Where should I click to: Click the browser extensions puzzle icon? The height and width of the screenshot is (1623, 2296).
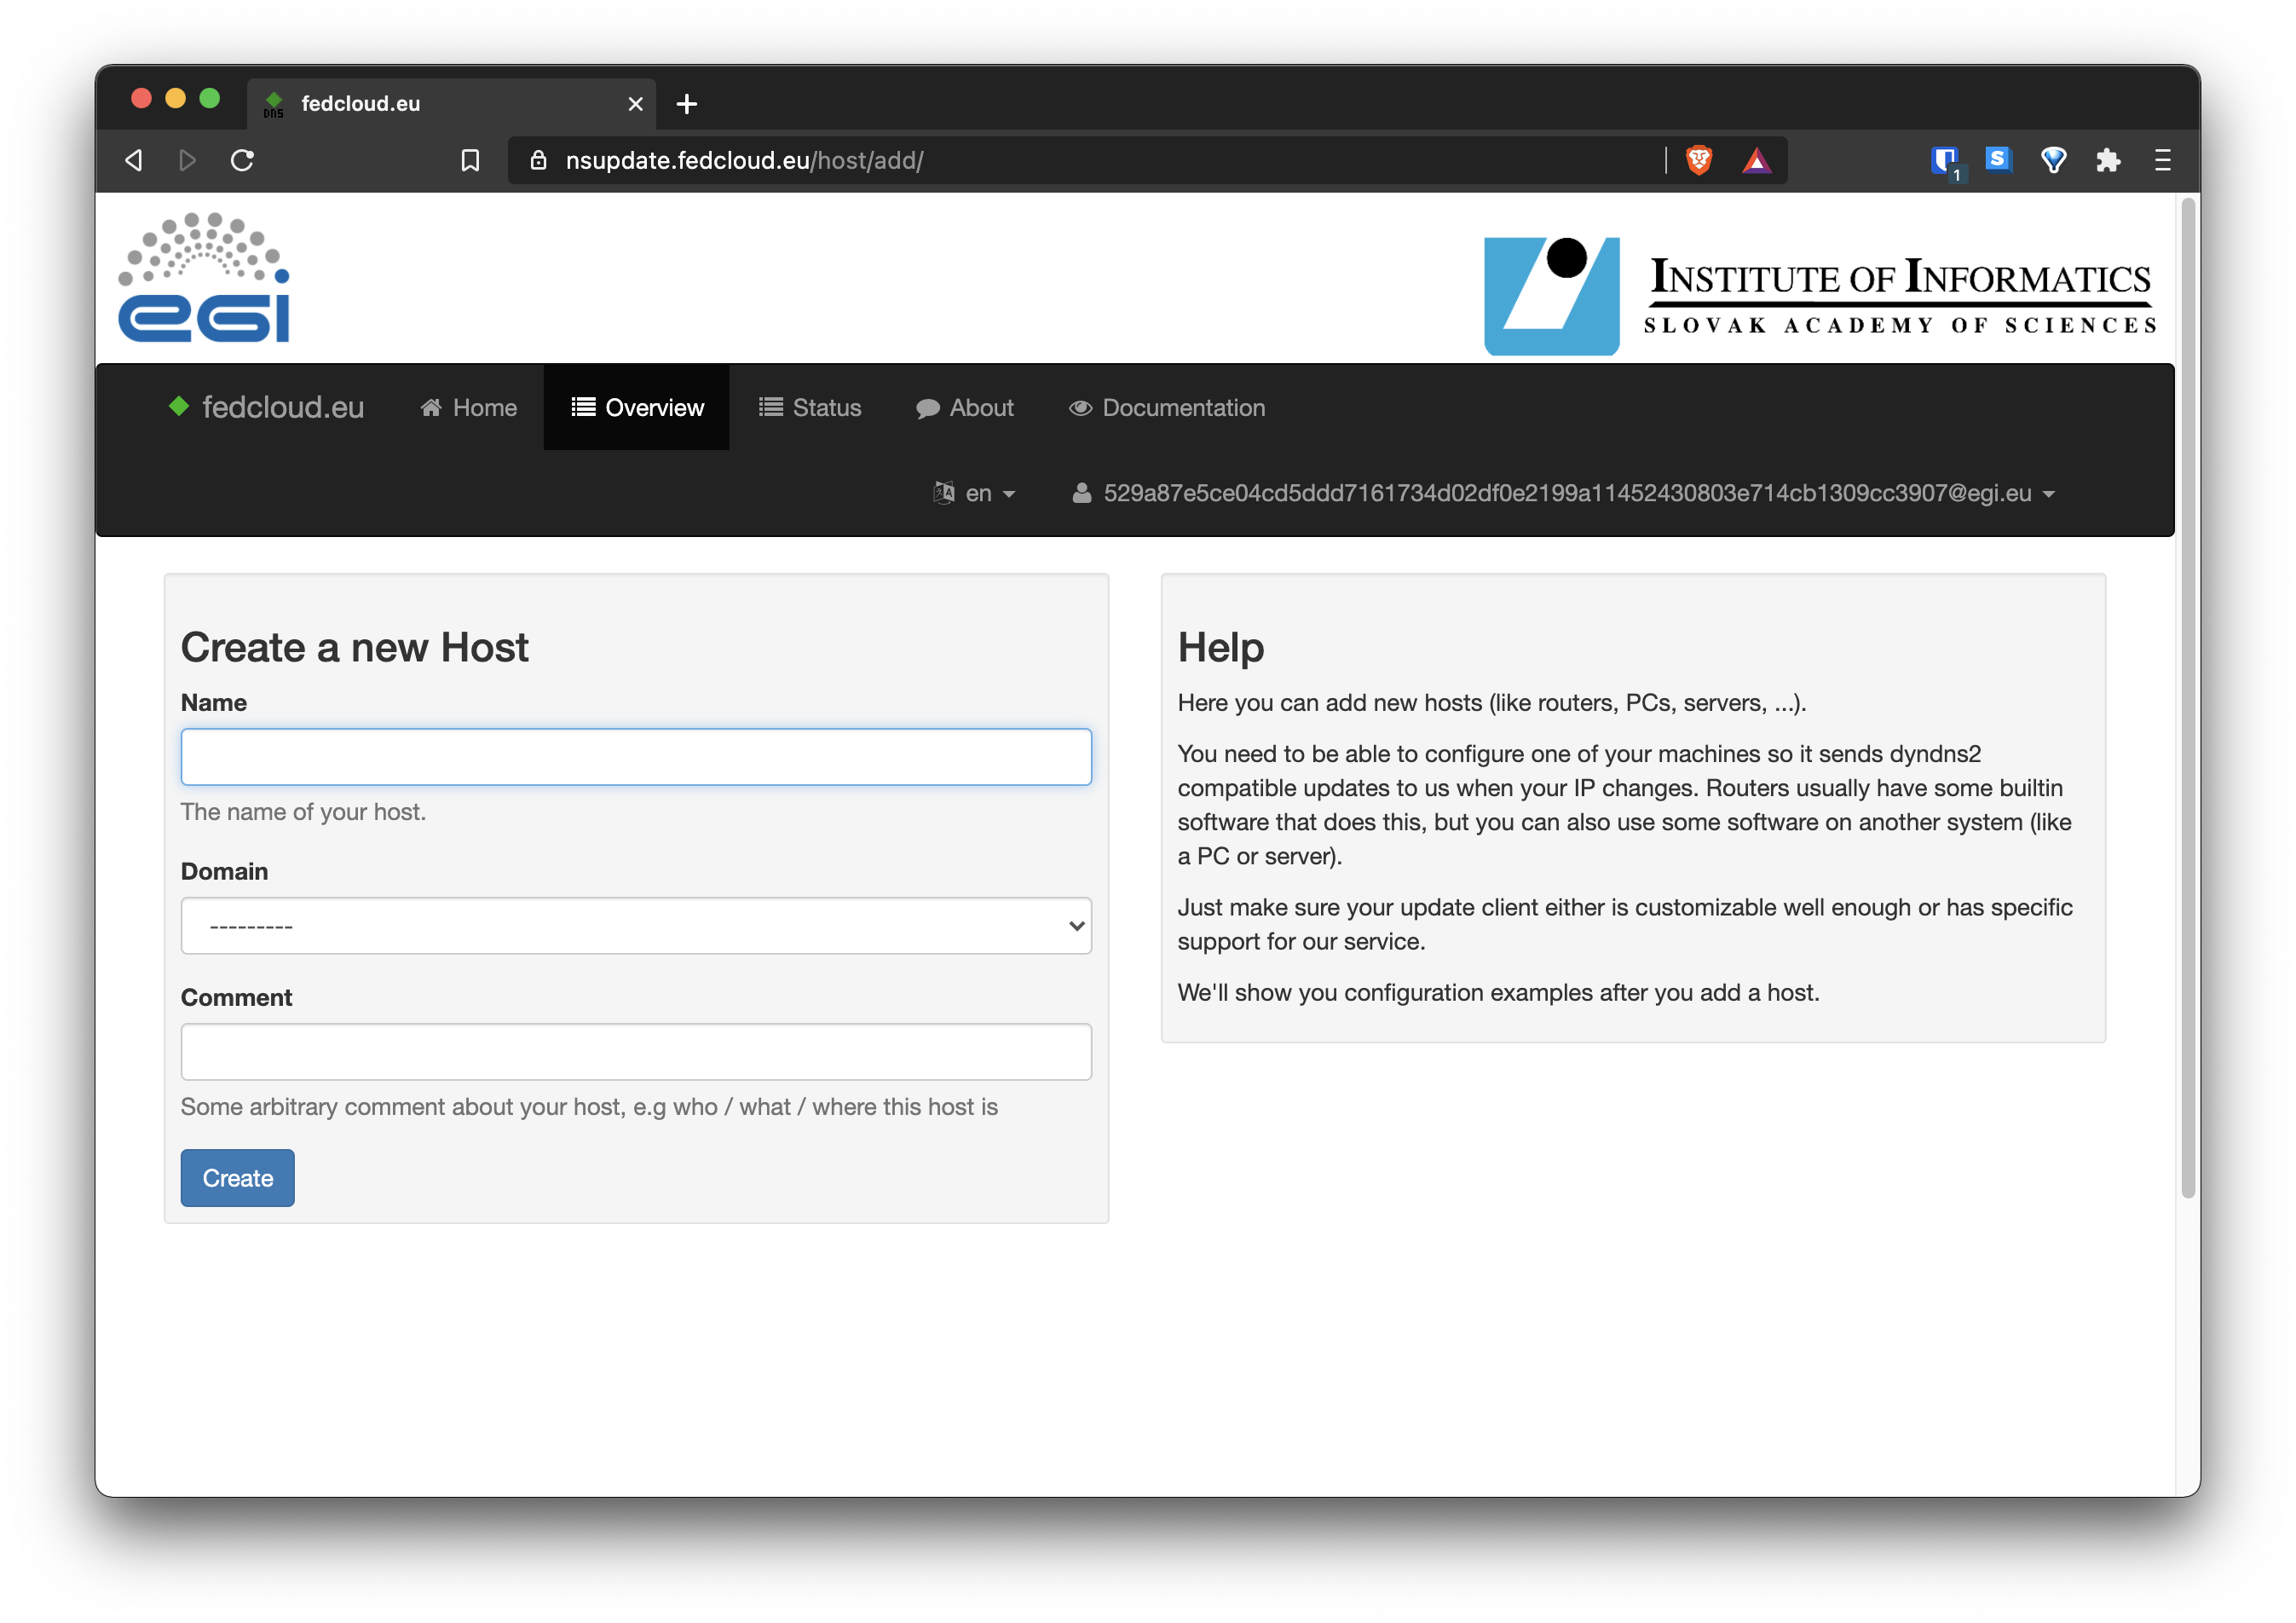pos(2108,160)
